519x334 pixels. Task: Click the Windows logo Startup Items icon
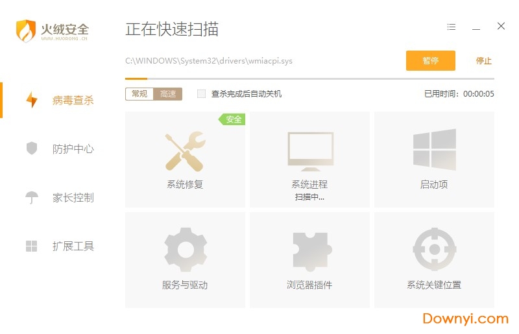coord(434,150)
